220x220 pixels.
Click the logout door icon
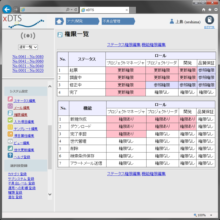point(209,20)
